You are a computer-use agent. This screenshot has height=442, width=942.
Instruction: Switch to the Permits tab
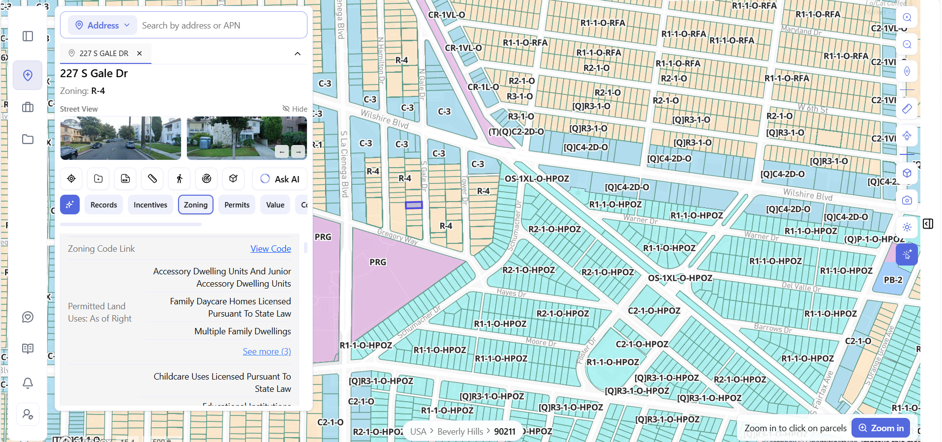(237, 205)
